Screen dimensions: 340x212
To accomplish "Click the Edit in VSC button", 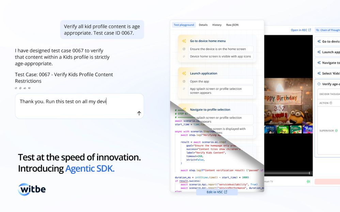I will pos(217,192).
